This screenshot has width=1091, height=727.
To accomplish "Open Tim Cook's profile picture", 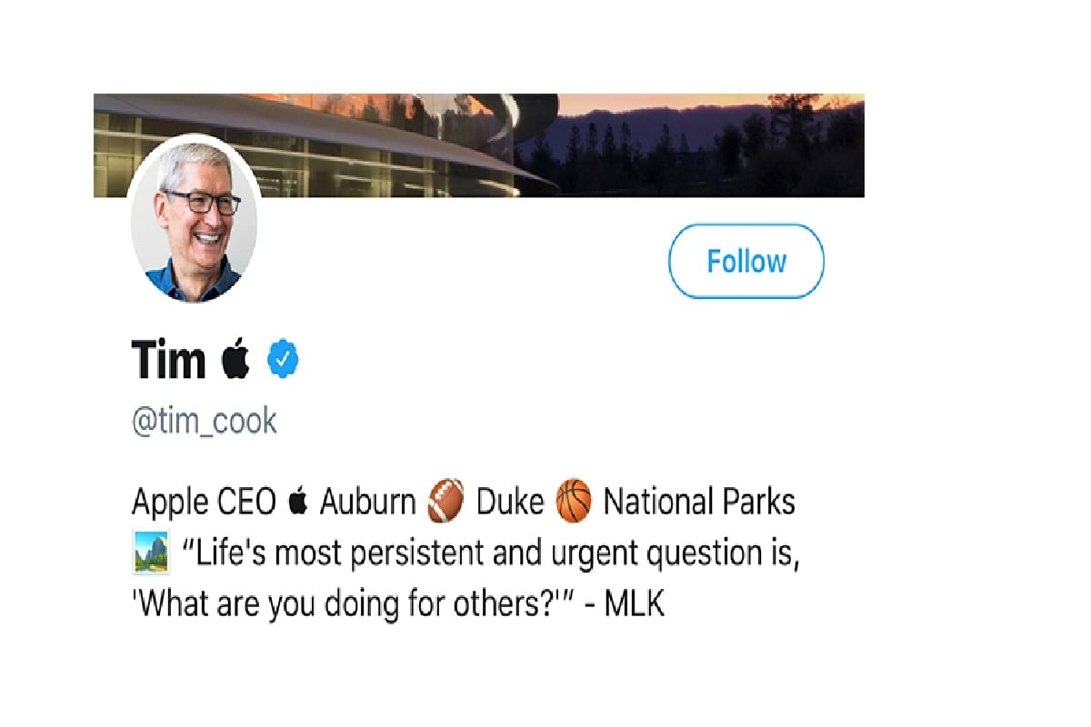I will 193,220.
